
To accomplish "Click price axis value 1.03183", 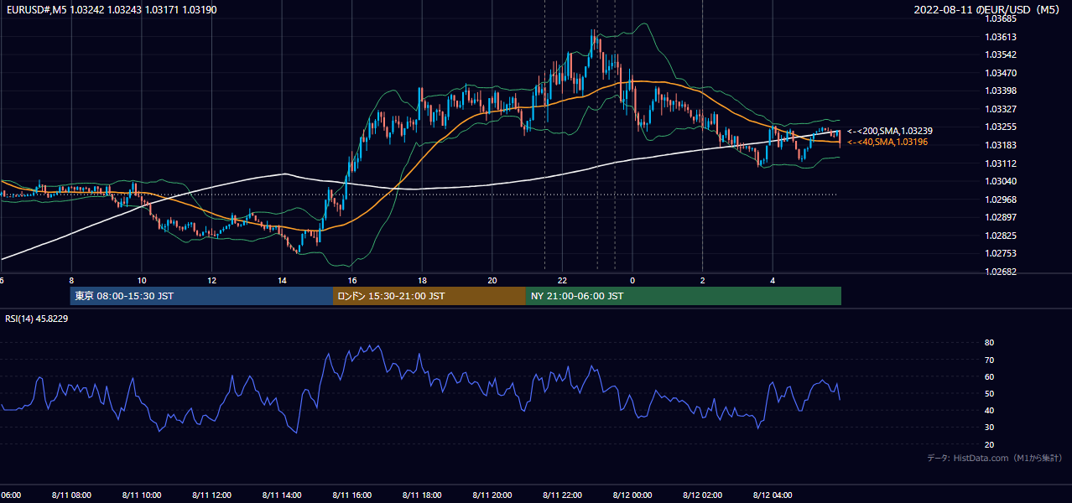I will tap(1002, 145).
